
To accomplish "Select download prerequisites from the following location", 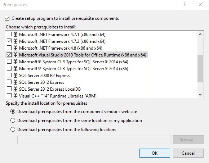I will [x=13, y=129].
